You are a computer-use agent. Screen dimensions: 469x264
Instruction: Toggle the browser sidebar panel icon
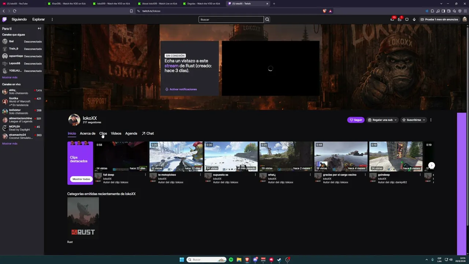443,11
